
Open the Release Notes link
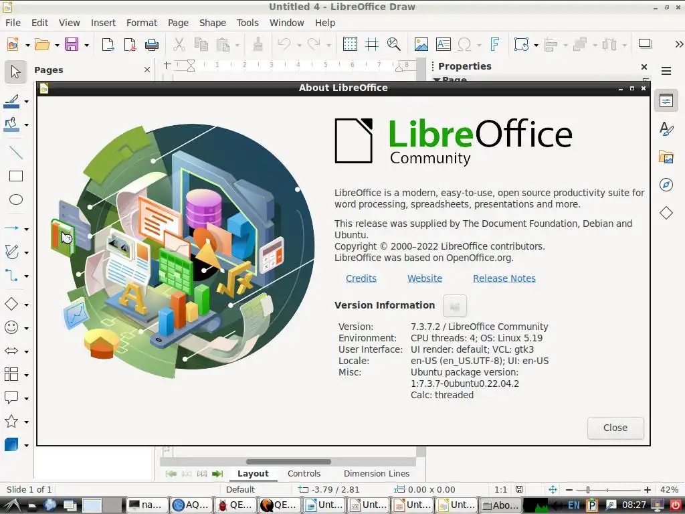point(504,278)
